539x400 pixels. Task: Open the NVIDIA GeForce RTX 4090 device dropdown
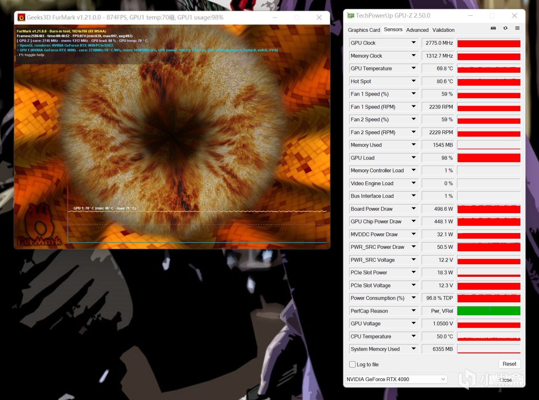pos(396,379)
